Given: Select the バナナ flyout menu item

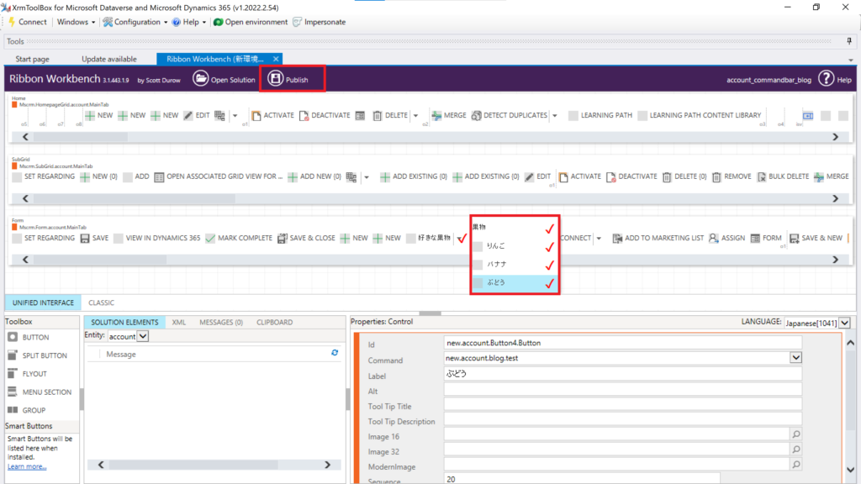Looking at the screenshot, I should [x=514, y=265].
